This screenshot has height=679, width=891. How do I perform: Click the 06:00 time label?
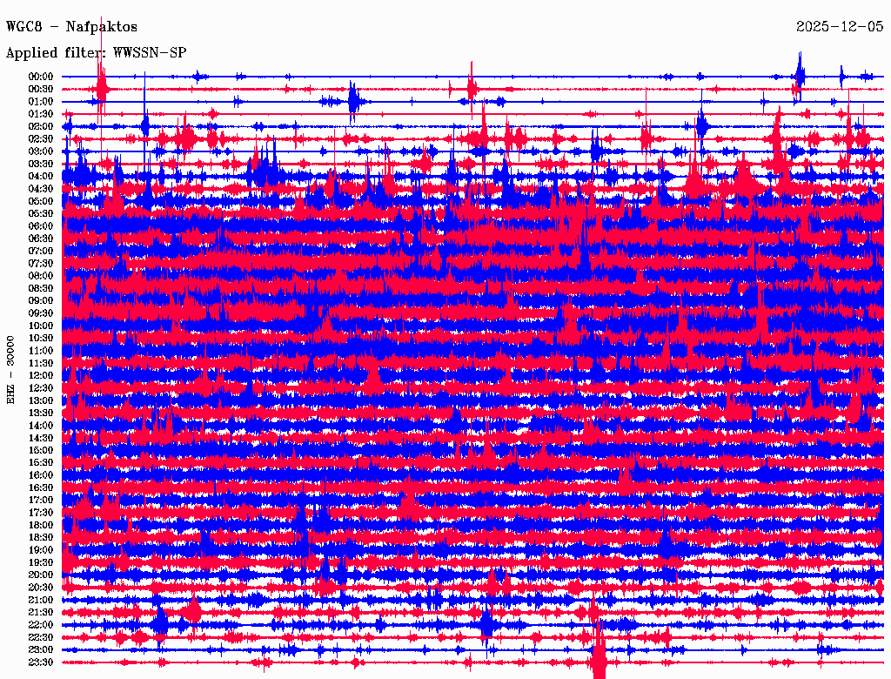pos(41,225)
